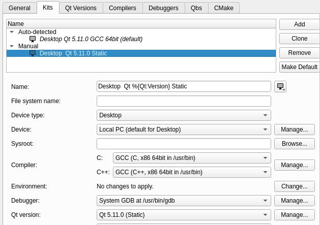Select Desktop Qt 5.11.0 GCC 64bit kit

(91, 39)
